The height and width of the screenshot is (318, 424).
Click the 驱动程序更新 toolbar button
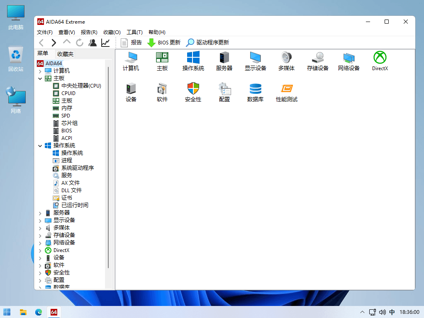pyautogui.click(x=208, y=42)
